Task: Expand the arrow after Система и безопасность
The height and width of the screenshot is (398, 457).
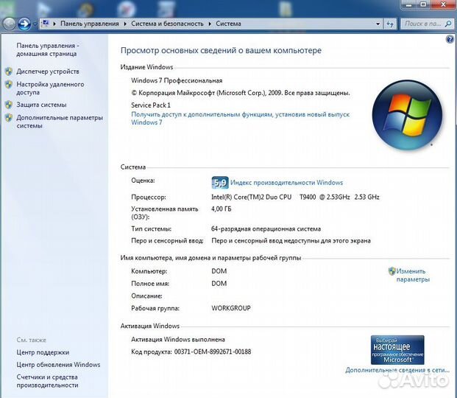Action: (210, 24)
